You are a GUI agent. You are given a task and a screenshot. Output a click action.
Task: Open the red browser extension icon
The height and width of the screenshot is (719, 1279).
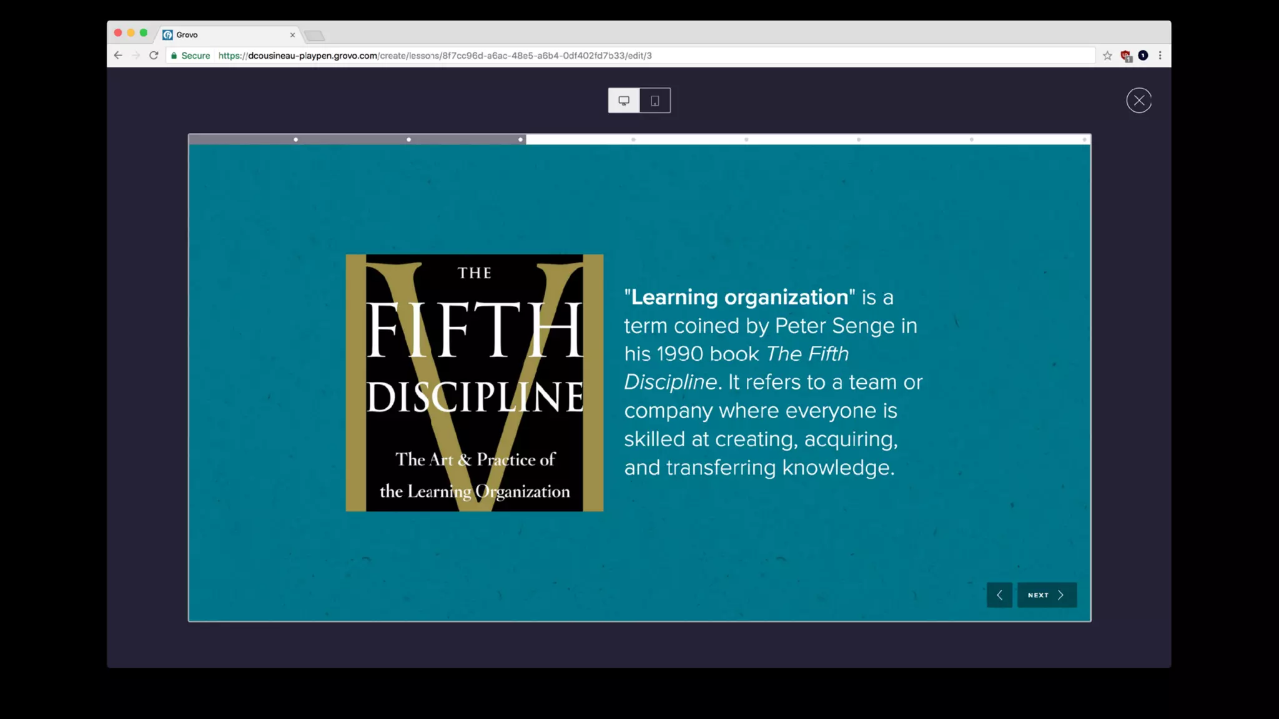tap(1125, 56)
